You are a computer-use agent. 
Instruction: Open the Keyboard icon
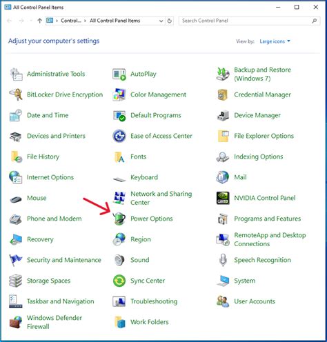tap(119, 179)
